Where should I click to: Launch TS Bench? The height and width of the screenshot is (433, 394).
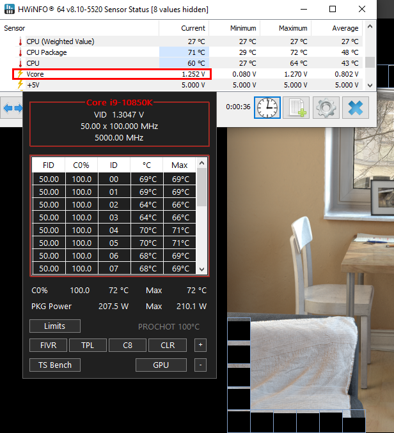pyautogui.click(x=55, y=365)
